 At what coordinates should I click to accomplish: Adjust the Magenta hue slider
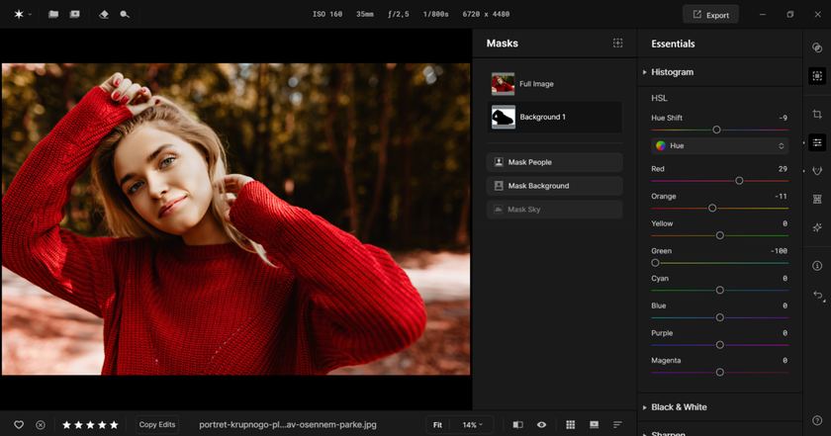pos(720,373)
